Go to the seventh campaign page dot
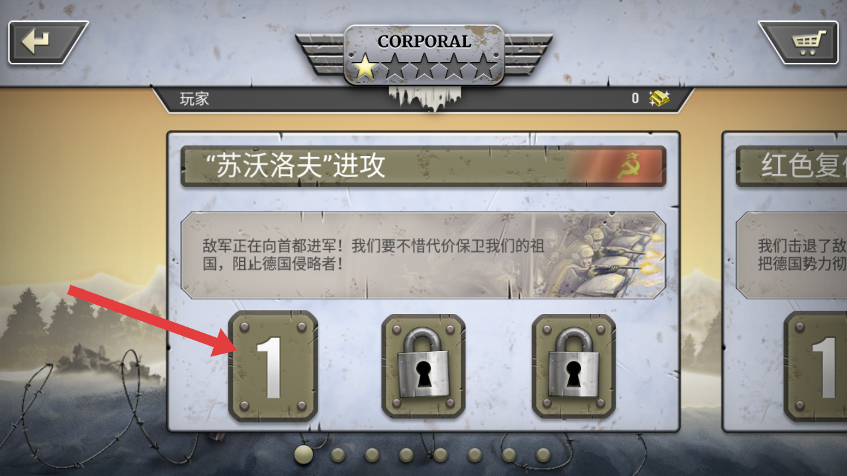The width and height of the screenshot is (847, 476). tap(509, 455)
